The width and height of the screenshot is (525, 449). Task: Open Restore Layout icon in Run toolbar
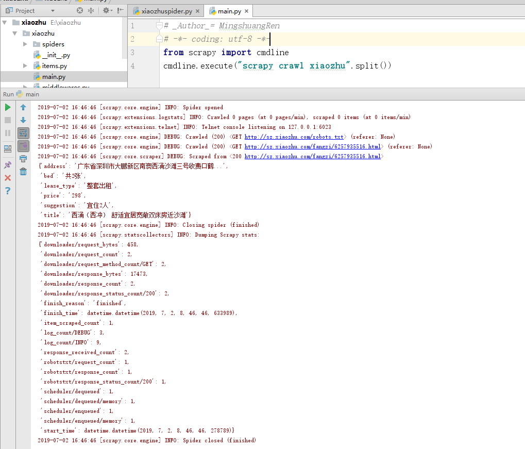point(8,149)
